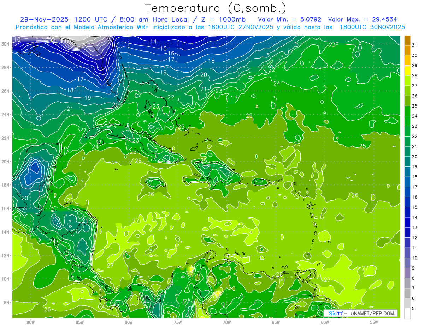This screenshot has height=327, width=424.
Task: Click the latitude axis label "12N"
Action: (x=5, y=255)
